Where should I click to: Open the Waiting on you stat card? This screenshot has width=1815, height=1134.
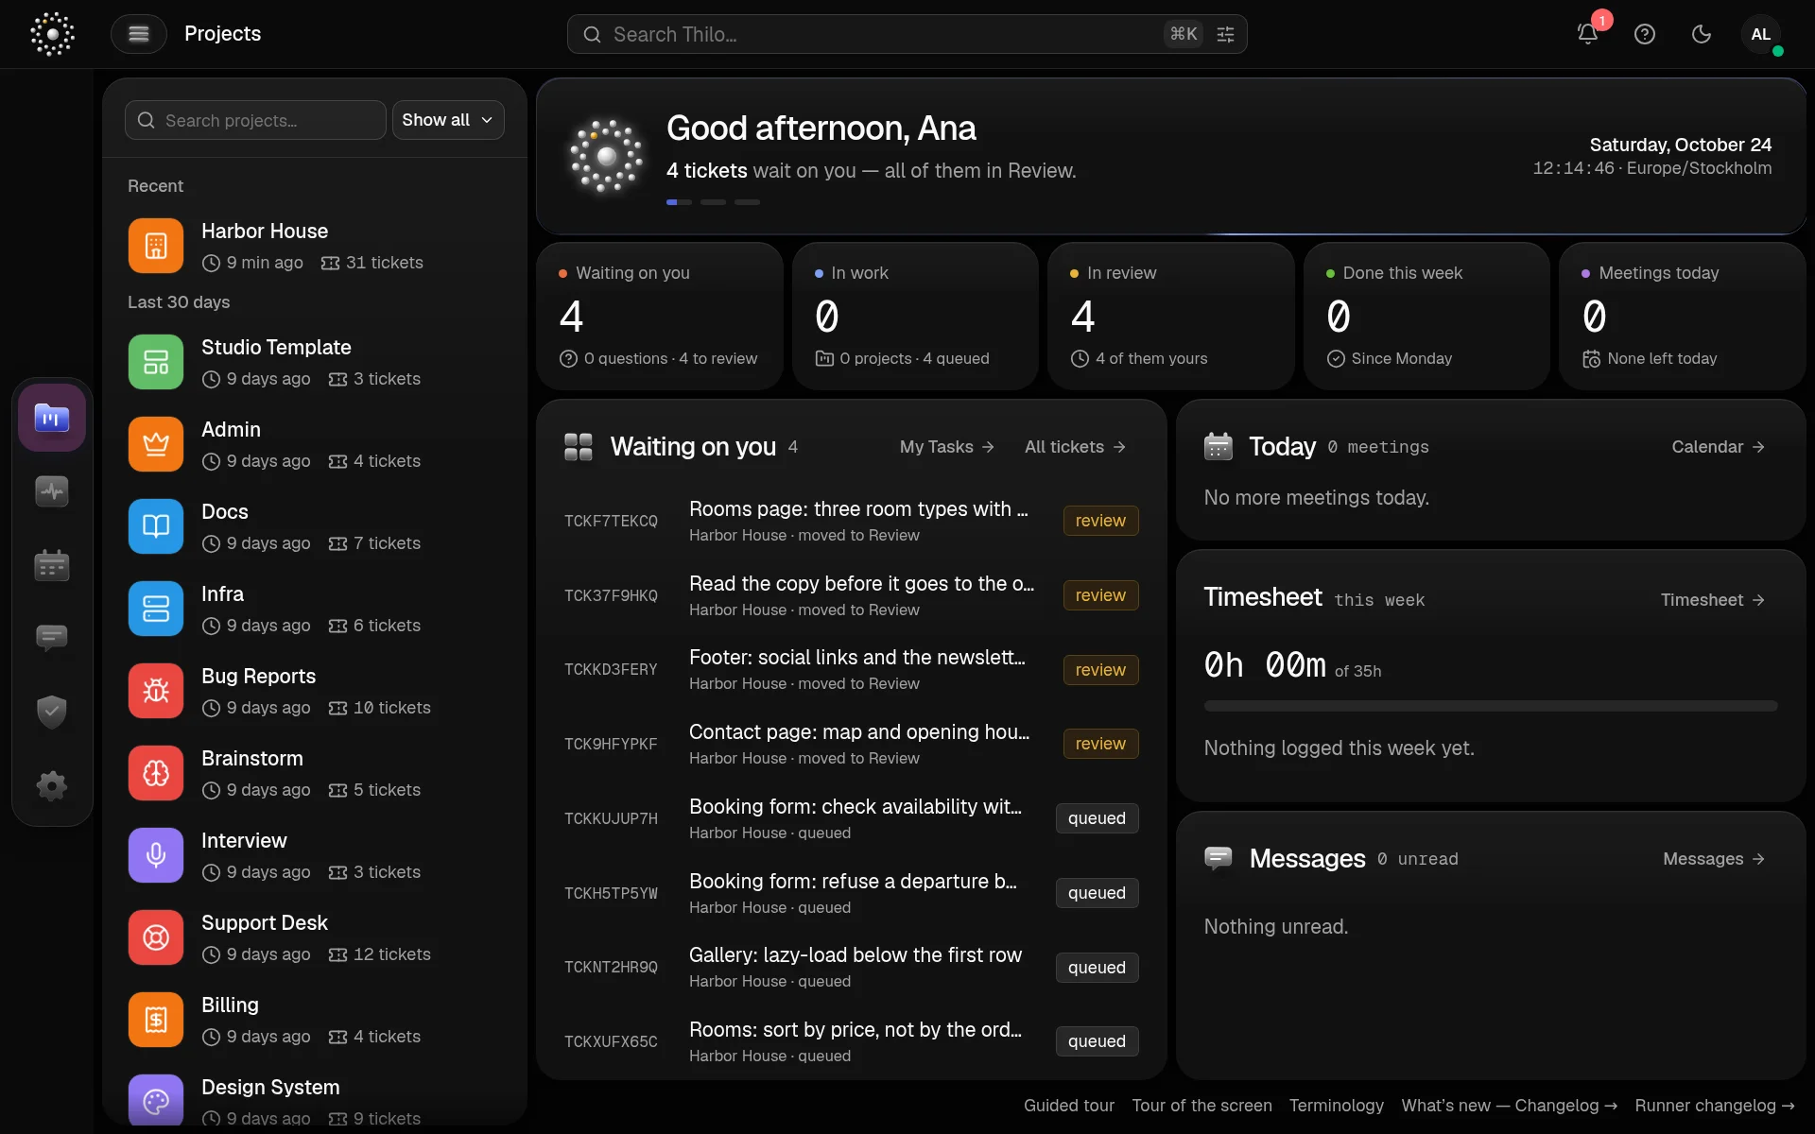tap(660, 316)
